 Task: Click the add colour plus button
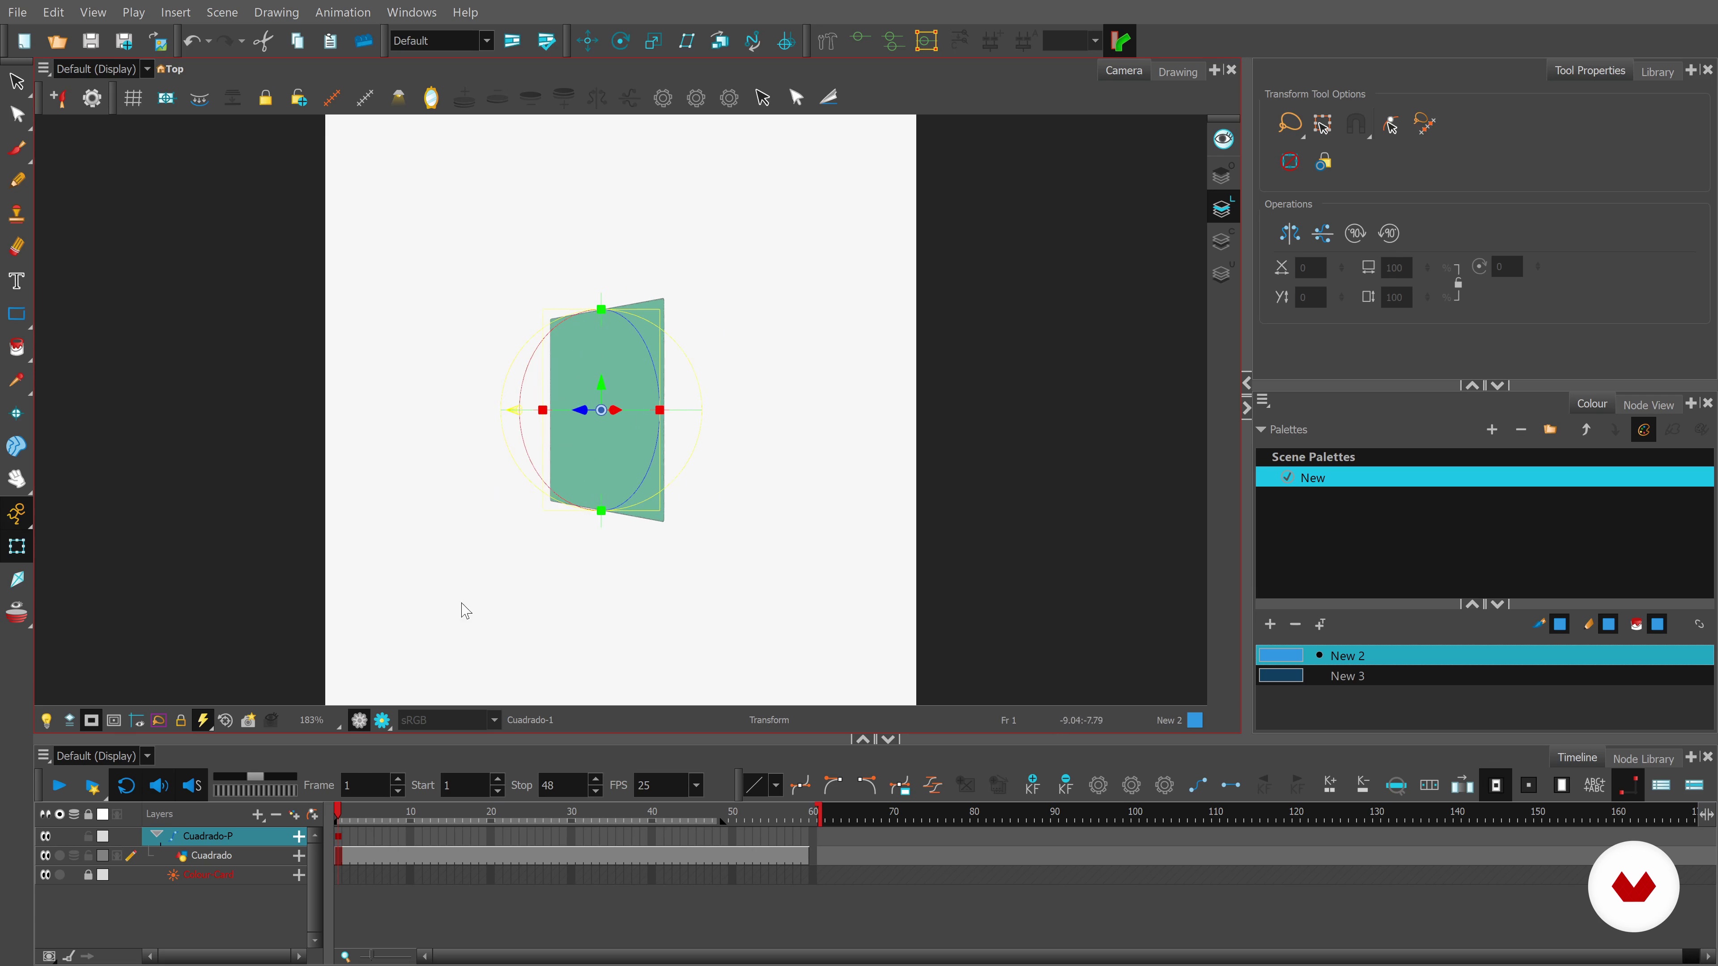point(1270,624)
